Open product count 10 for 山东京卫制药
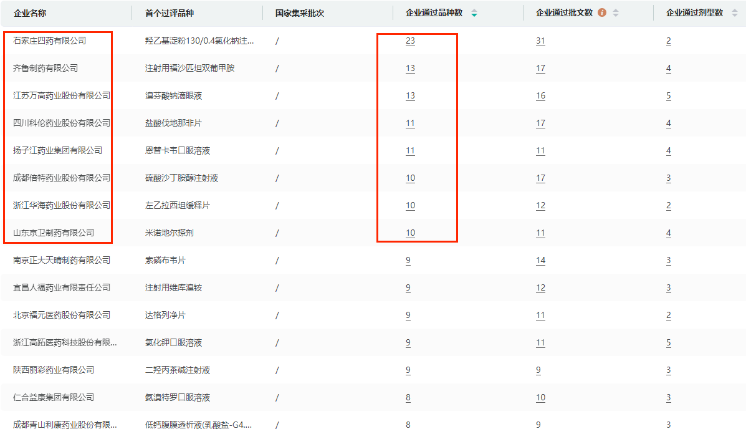746x429 pixels. 410,233
